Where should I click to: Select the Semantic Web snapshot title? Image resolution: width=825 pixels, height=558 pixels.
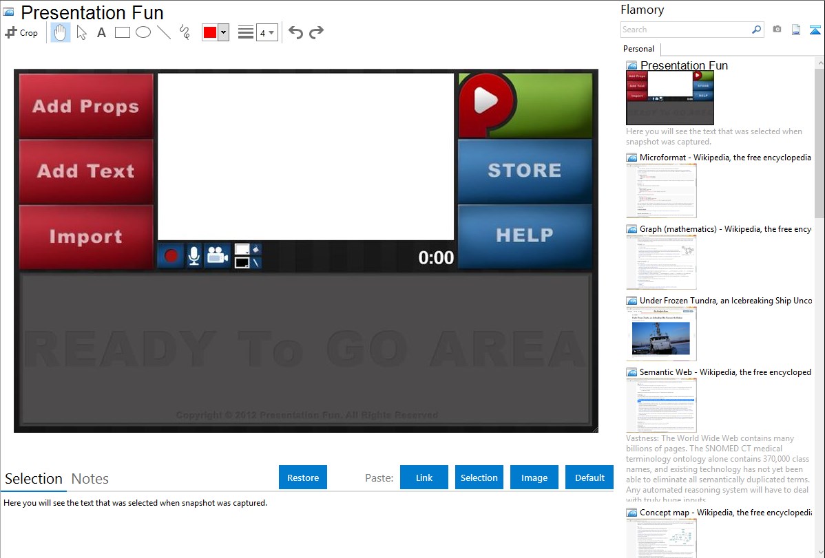tap(725, 372)
